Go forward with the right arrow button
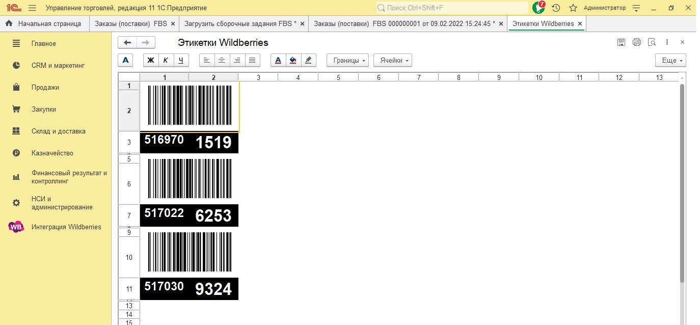 point(146,42)
